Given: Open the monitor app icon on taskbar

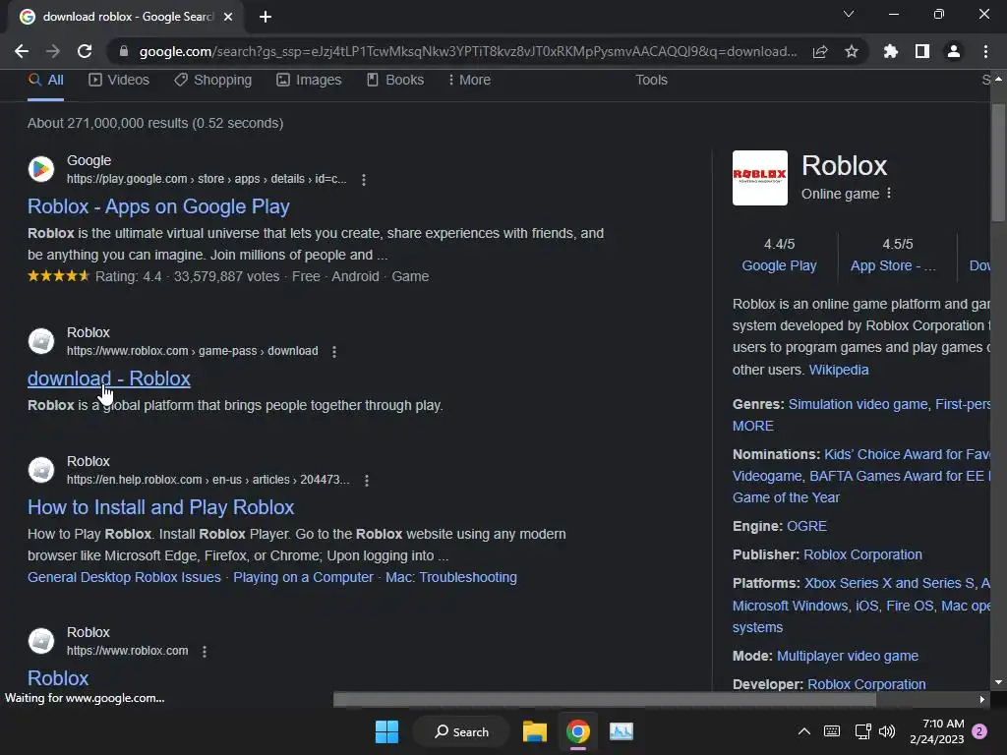Looking at the screenshot, I should 622,731.
